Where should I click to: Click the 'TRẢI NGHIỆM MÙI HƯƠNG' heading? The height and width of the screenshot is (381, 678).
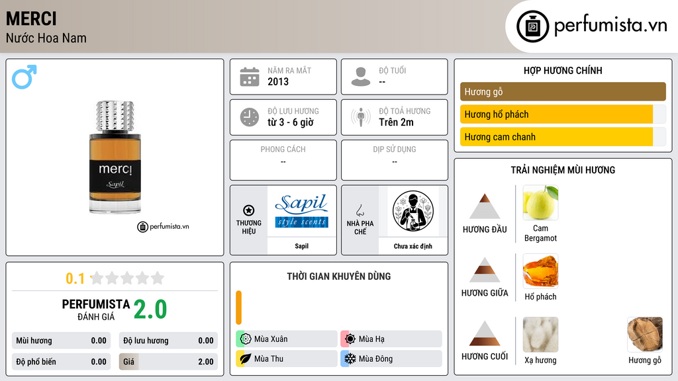563,170
